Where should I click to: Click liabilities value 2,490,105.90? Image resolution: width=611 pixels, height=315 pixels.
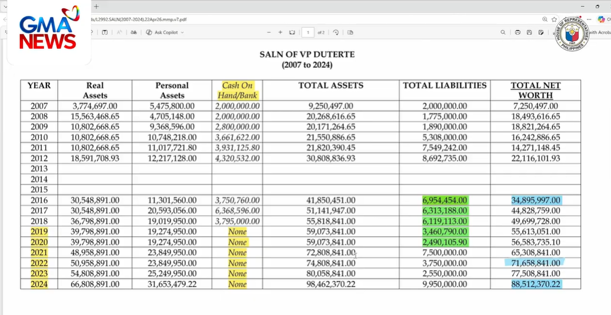point(445,242)
